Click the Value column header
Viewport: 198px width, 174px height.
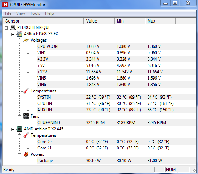[99, 21]
